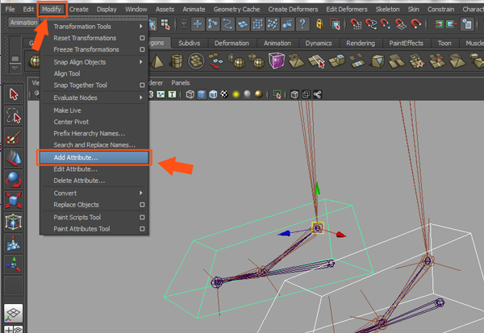Viewport: 484px width, 333px height.
Task: Open Freeze Transformations option box
Action: pyautogui.click(x=142, y=49)
